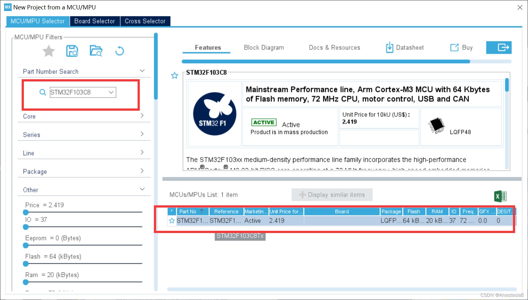Adjust the Eeprom slider handle
The height and width of the screenshot is (300, 528).
(26, 245)
